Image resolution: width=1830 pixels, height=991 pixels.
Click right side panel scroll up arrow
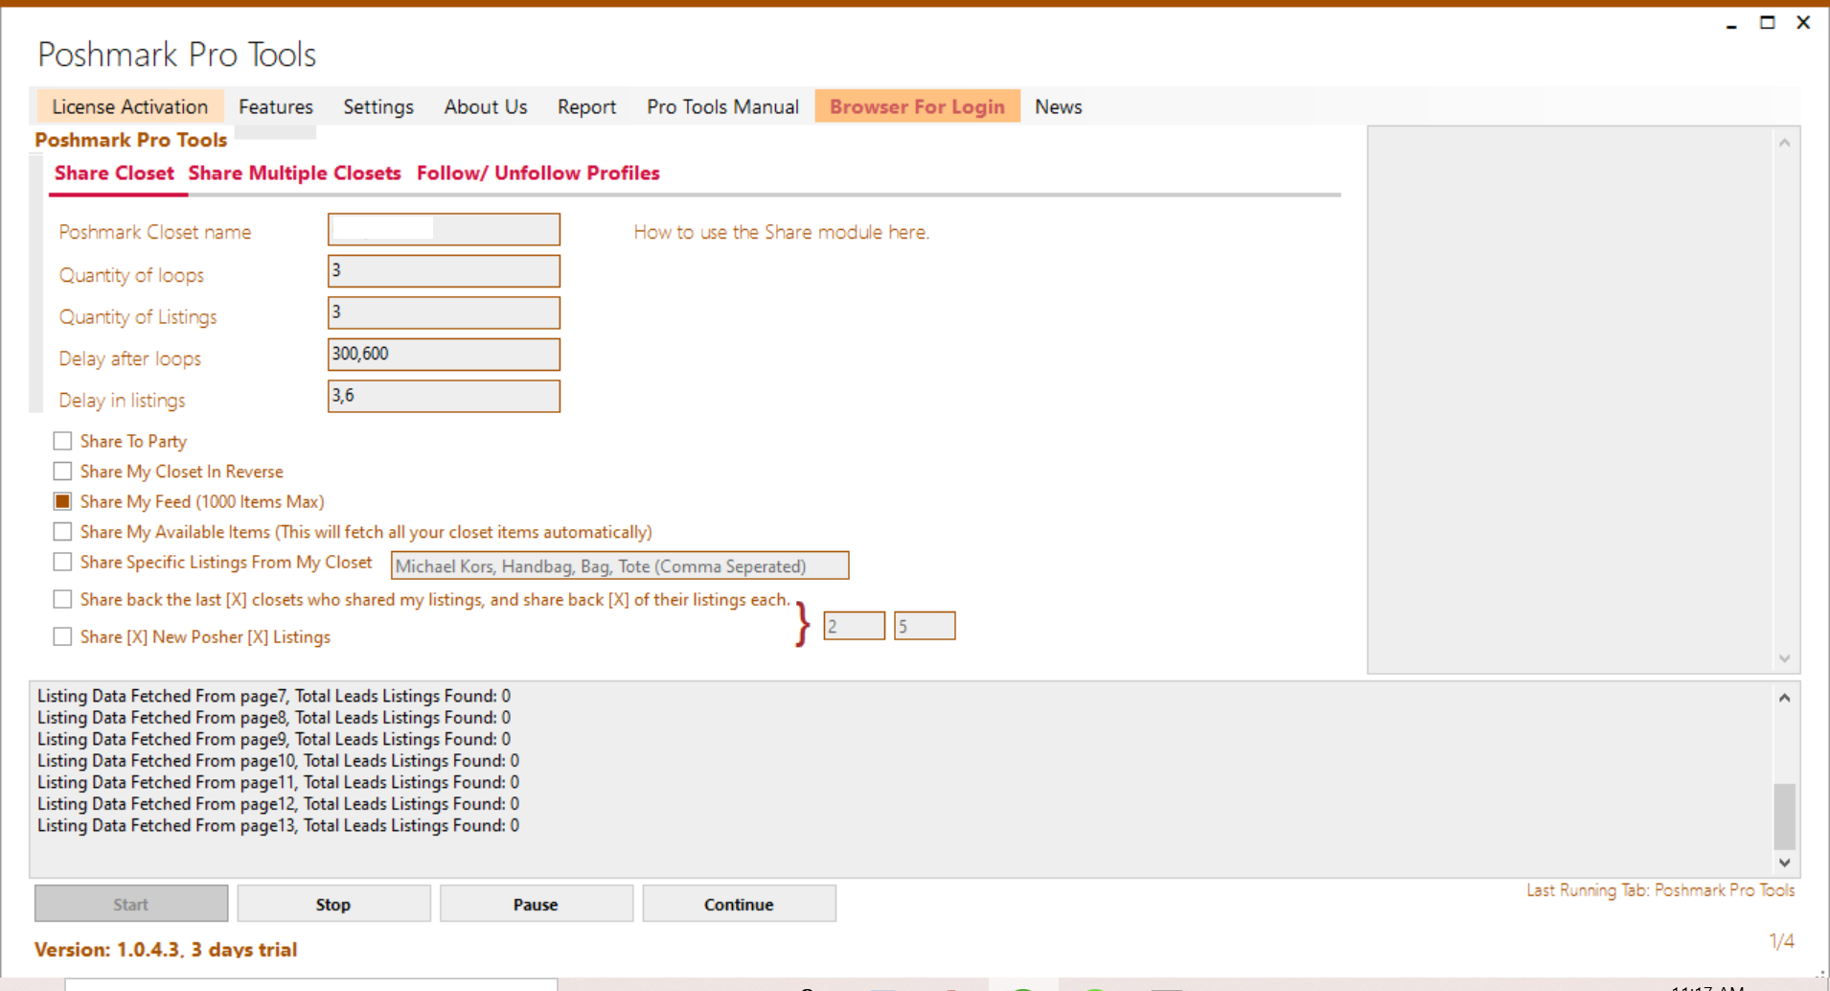point(1784,143)
